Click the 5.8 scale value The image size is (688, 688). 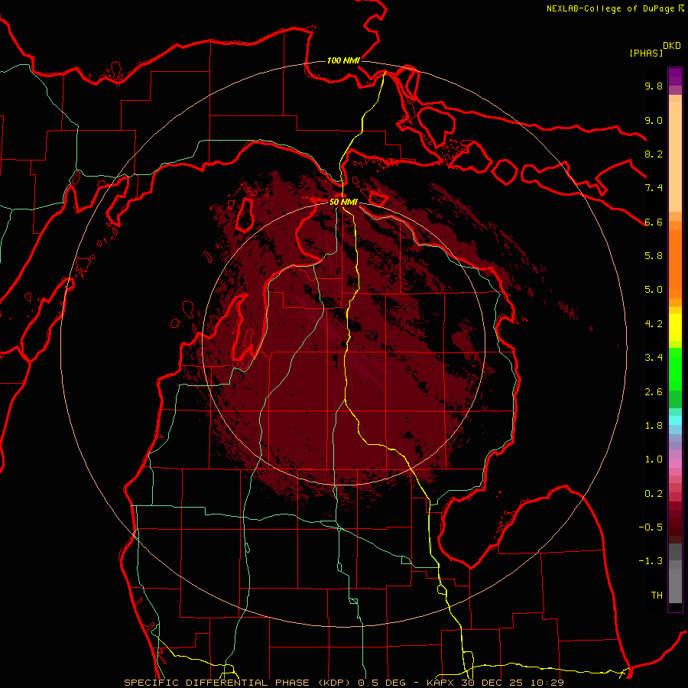[654, 256]
